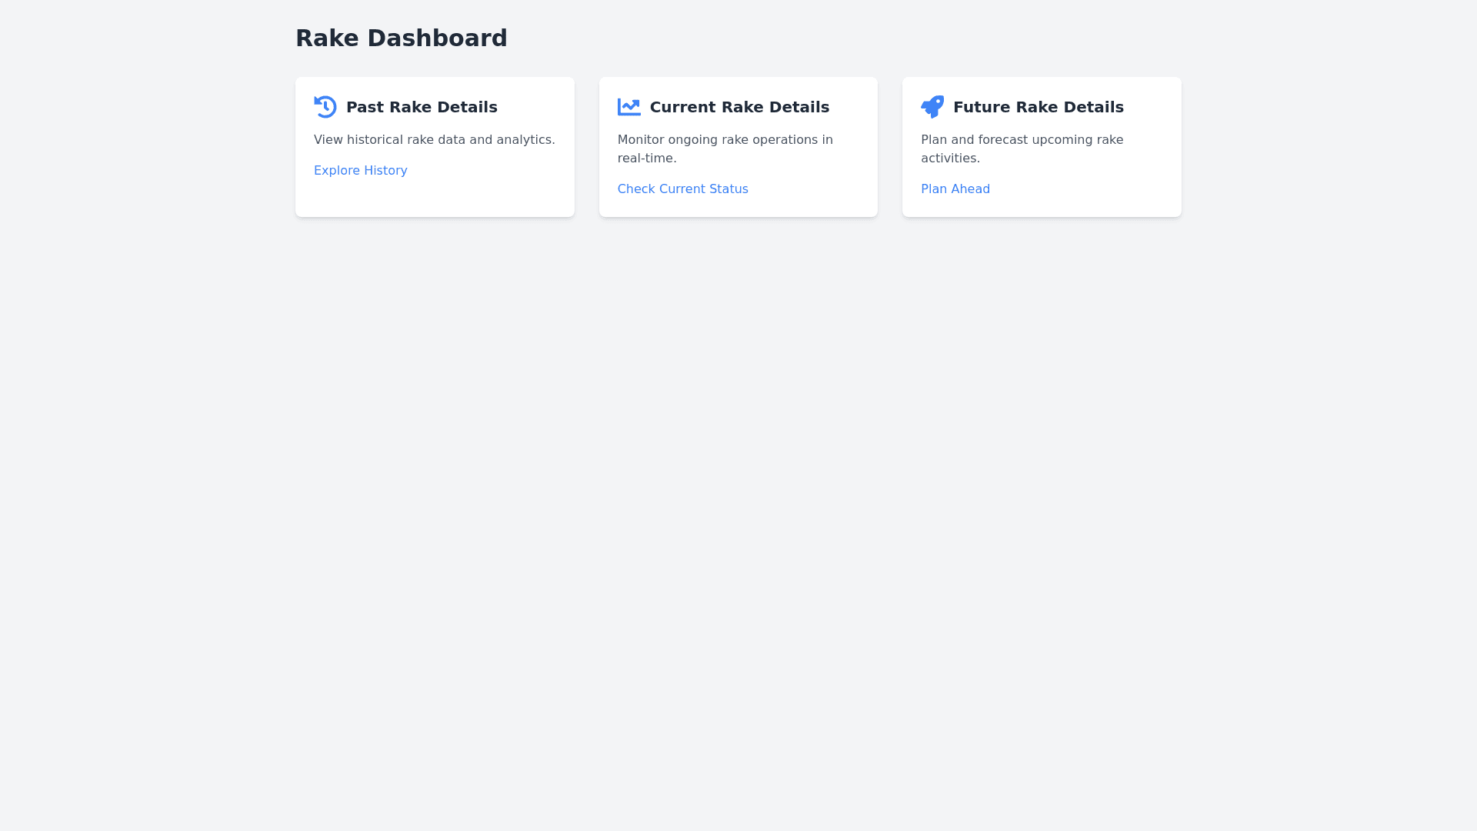Click the blue rocket icon
The height and width of the screenshot is (831, 1477).
(932, 107)
